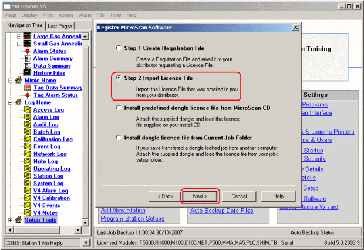Image resolution: width=364 pixels, height=250 pixels.
Task: Click the Note Log yellow icon
Action: pos(28,161)
